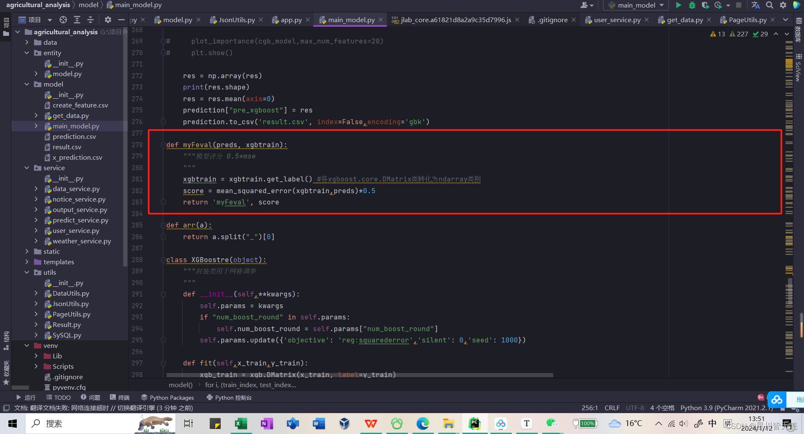Locate opened file in project tree
Viewport: 804px width, 434px height.
pyautogui.click(x=63, y=20)
